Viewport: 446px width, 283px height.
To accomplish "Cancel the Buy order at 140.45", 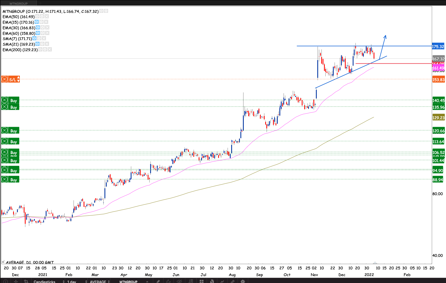I will tap(4, 100).
